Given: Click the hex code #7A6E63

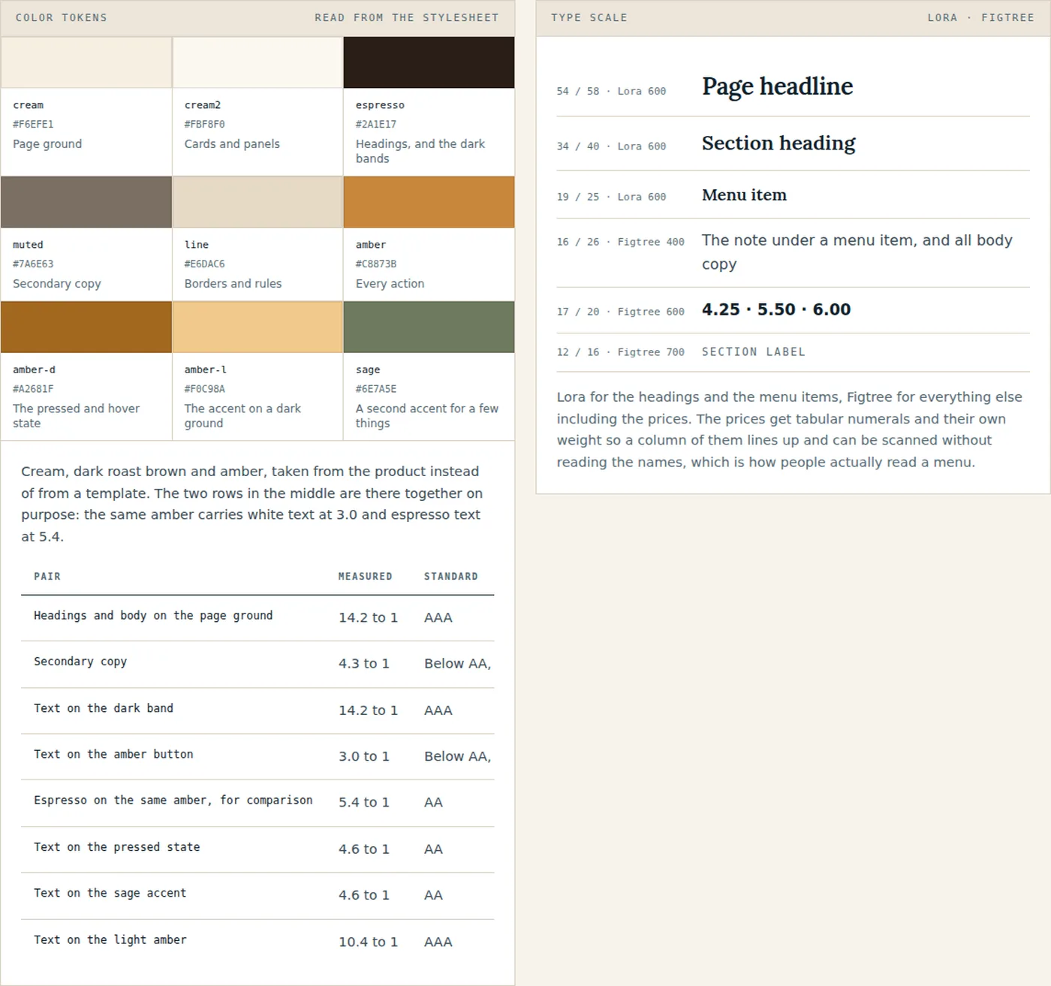Looking at the screenshot, I should coord(33,264).
